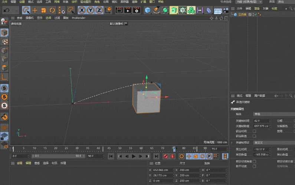The width and height of the screenshot is (295, 185).
Task: Add a Cube primitive from the toolbar
Action: (148, 10)
